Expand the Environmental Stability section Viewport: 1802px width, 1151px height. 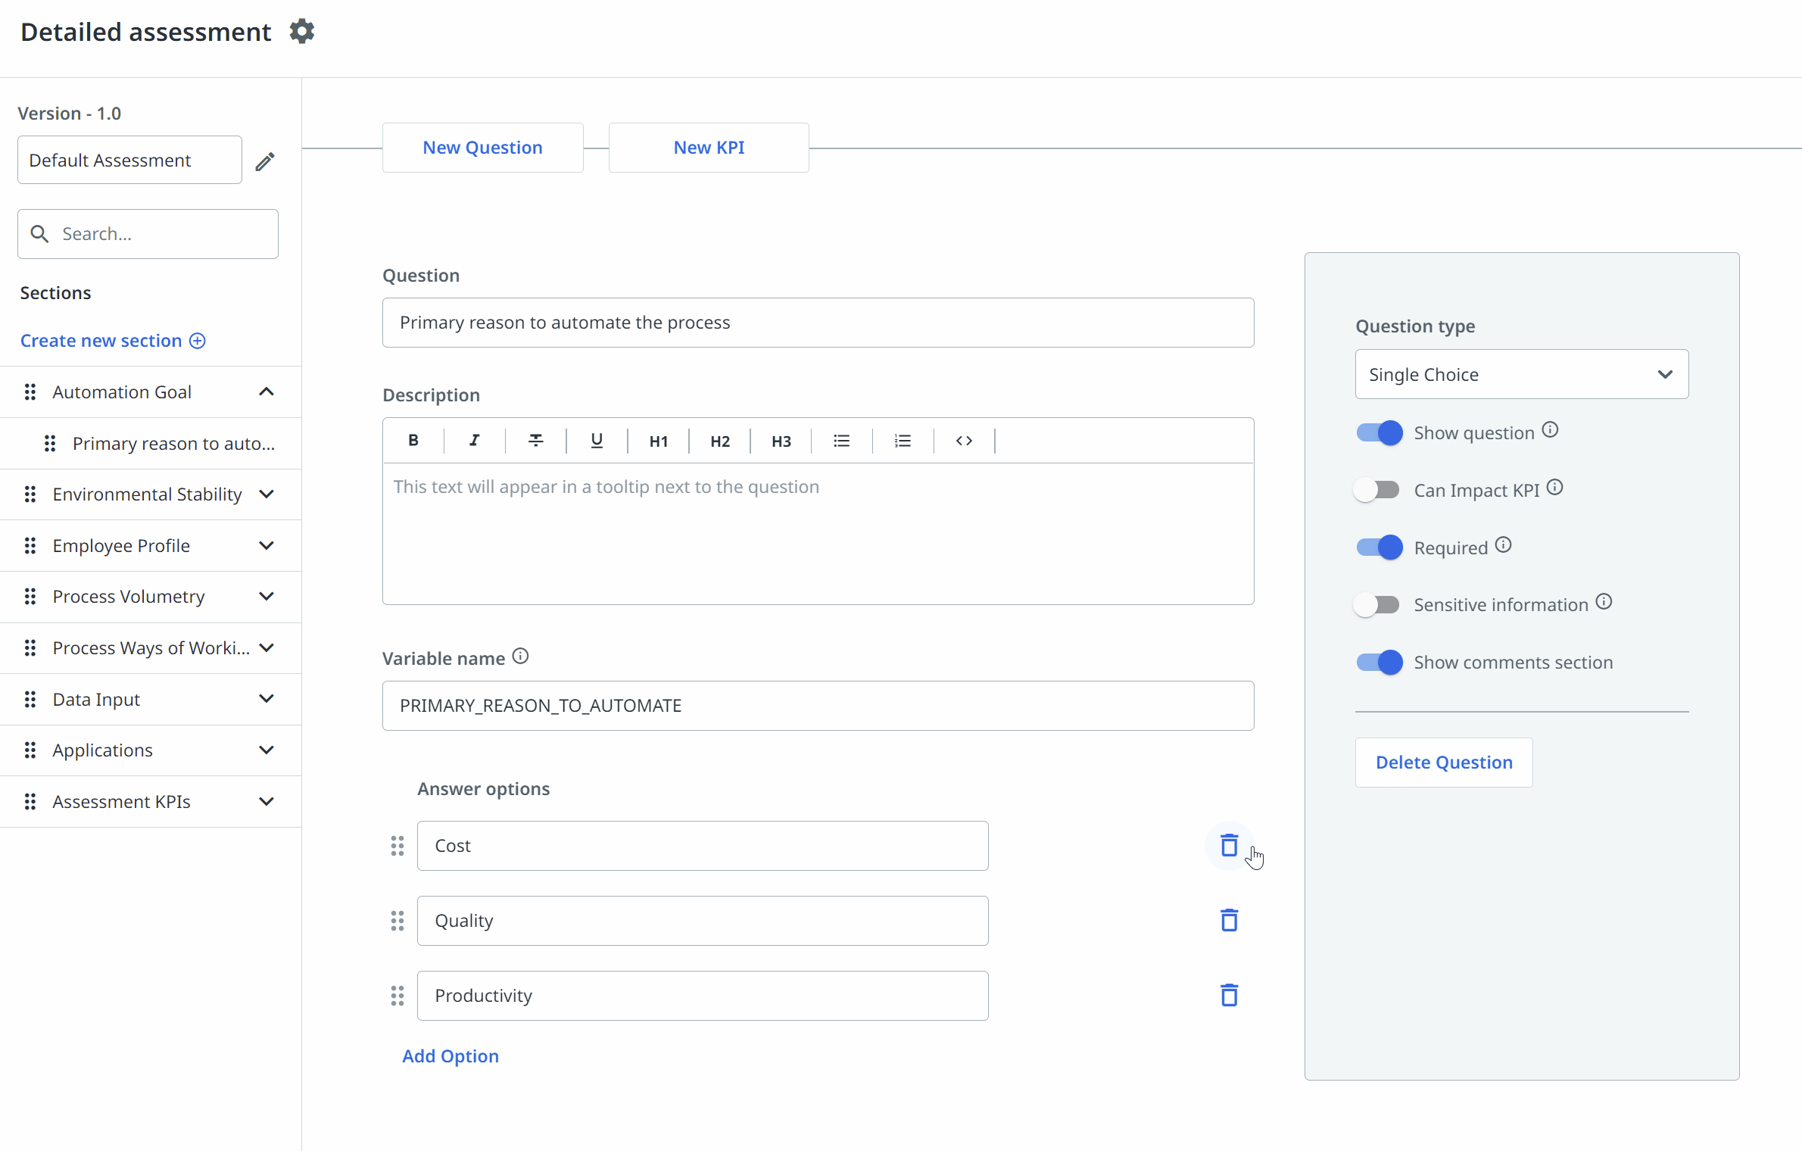(x=267, y=494)
